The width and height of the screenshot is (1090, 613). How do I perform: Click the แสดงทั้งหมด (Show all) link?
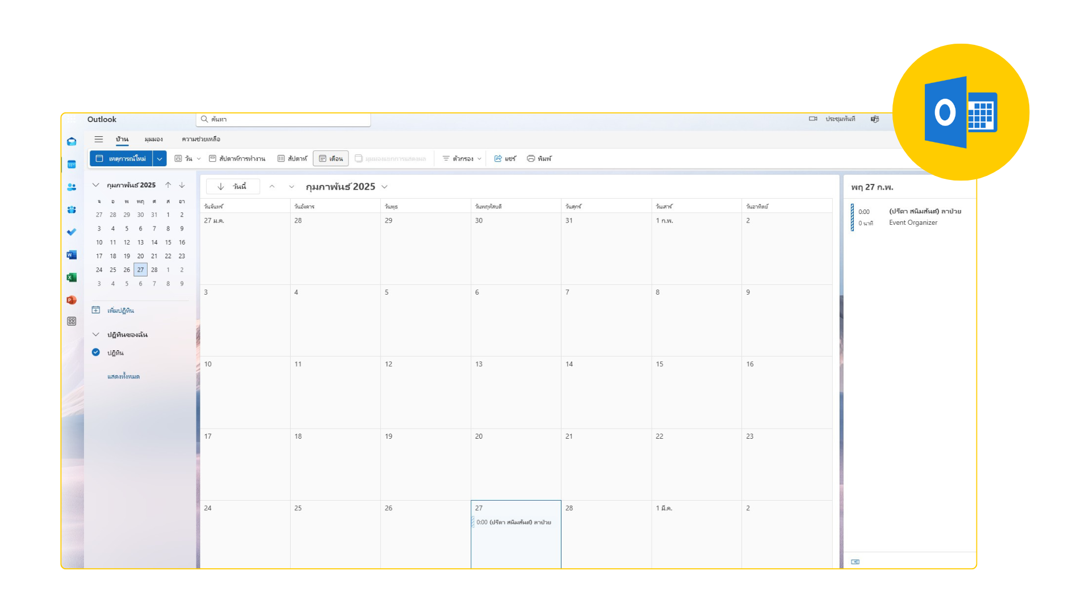[123, 376]
